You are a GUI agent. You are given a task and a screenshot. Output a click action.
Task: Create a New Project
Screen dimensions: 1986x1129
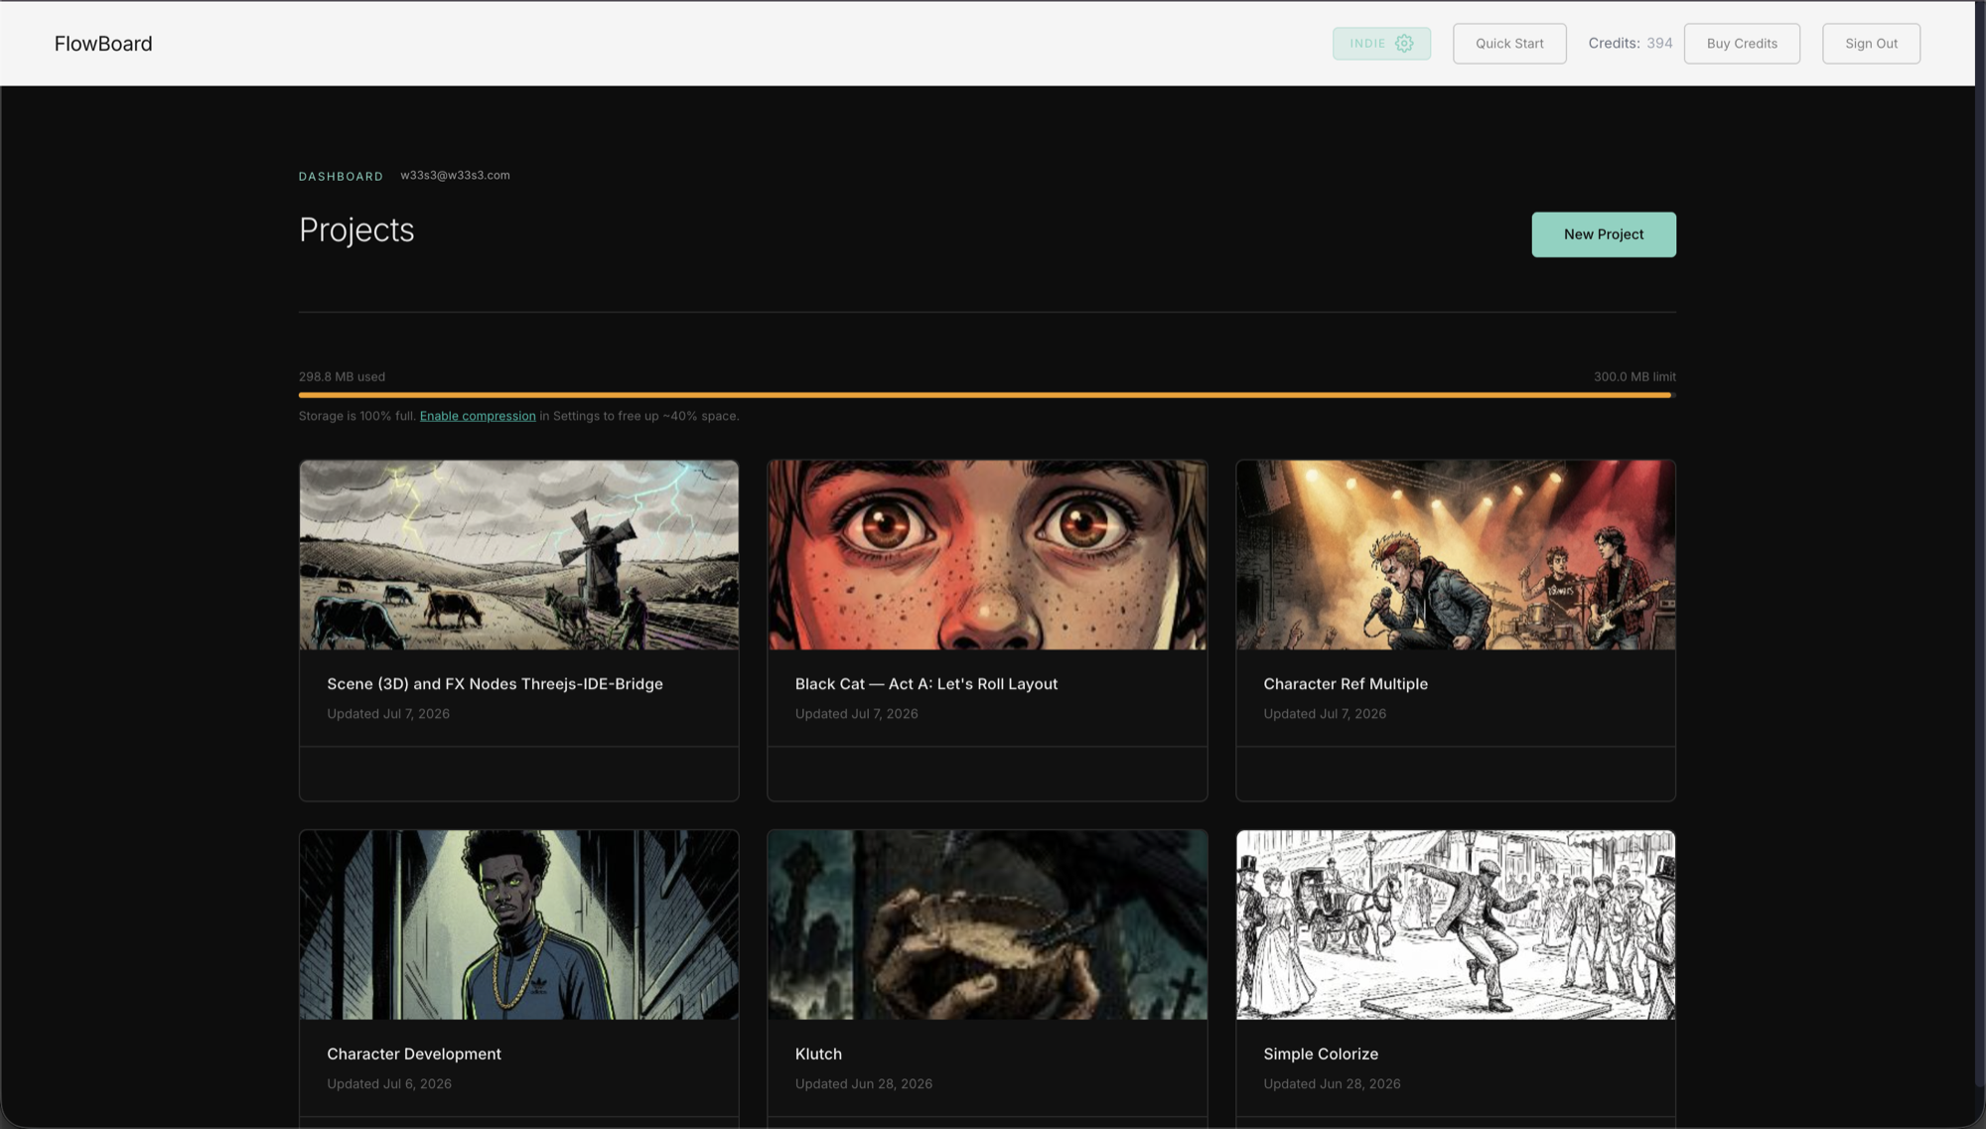click(x=1604, y=234)
